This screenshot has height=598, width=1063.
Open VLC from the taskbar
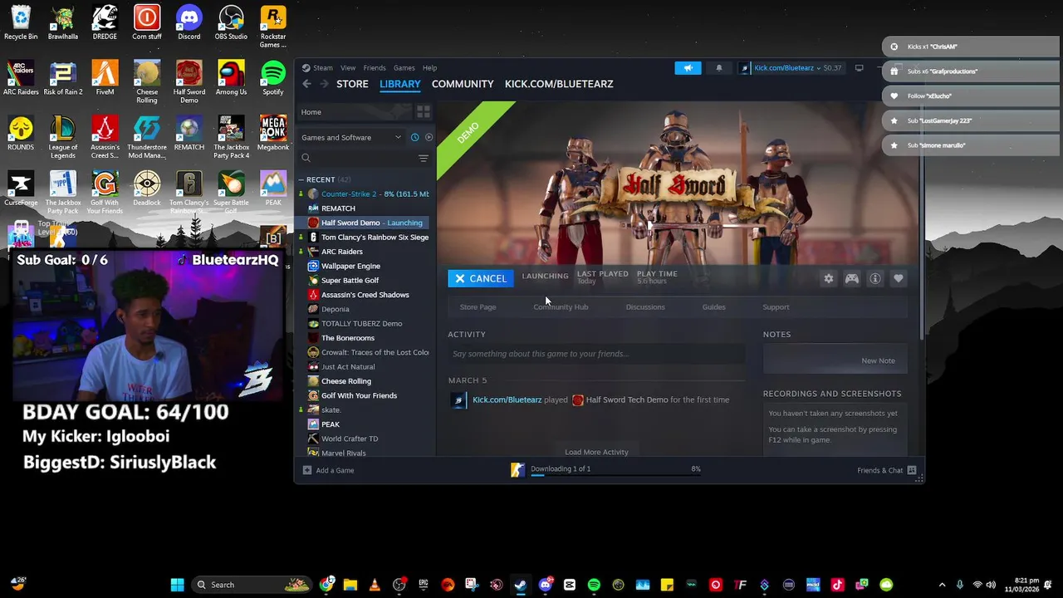375,585
